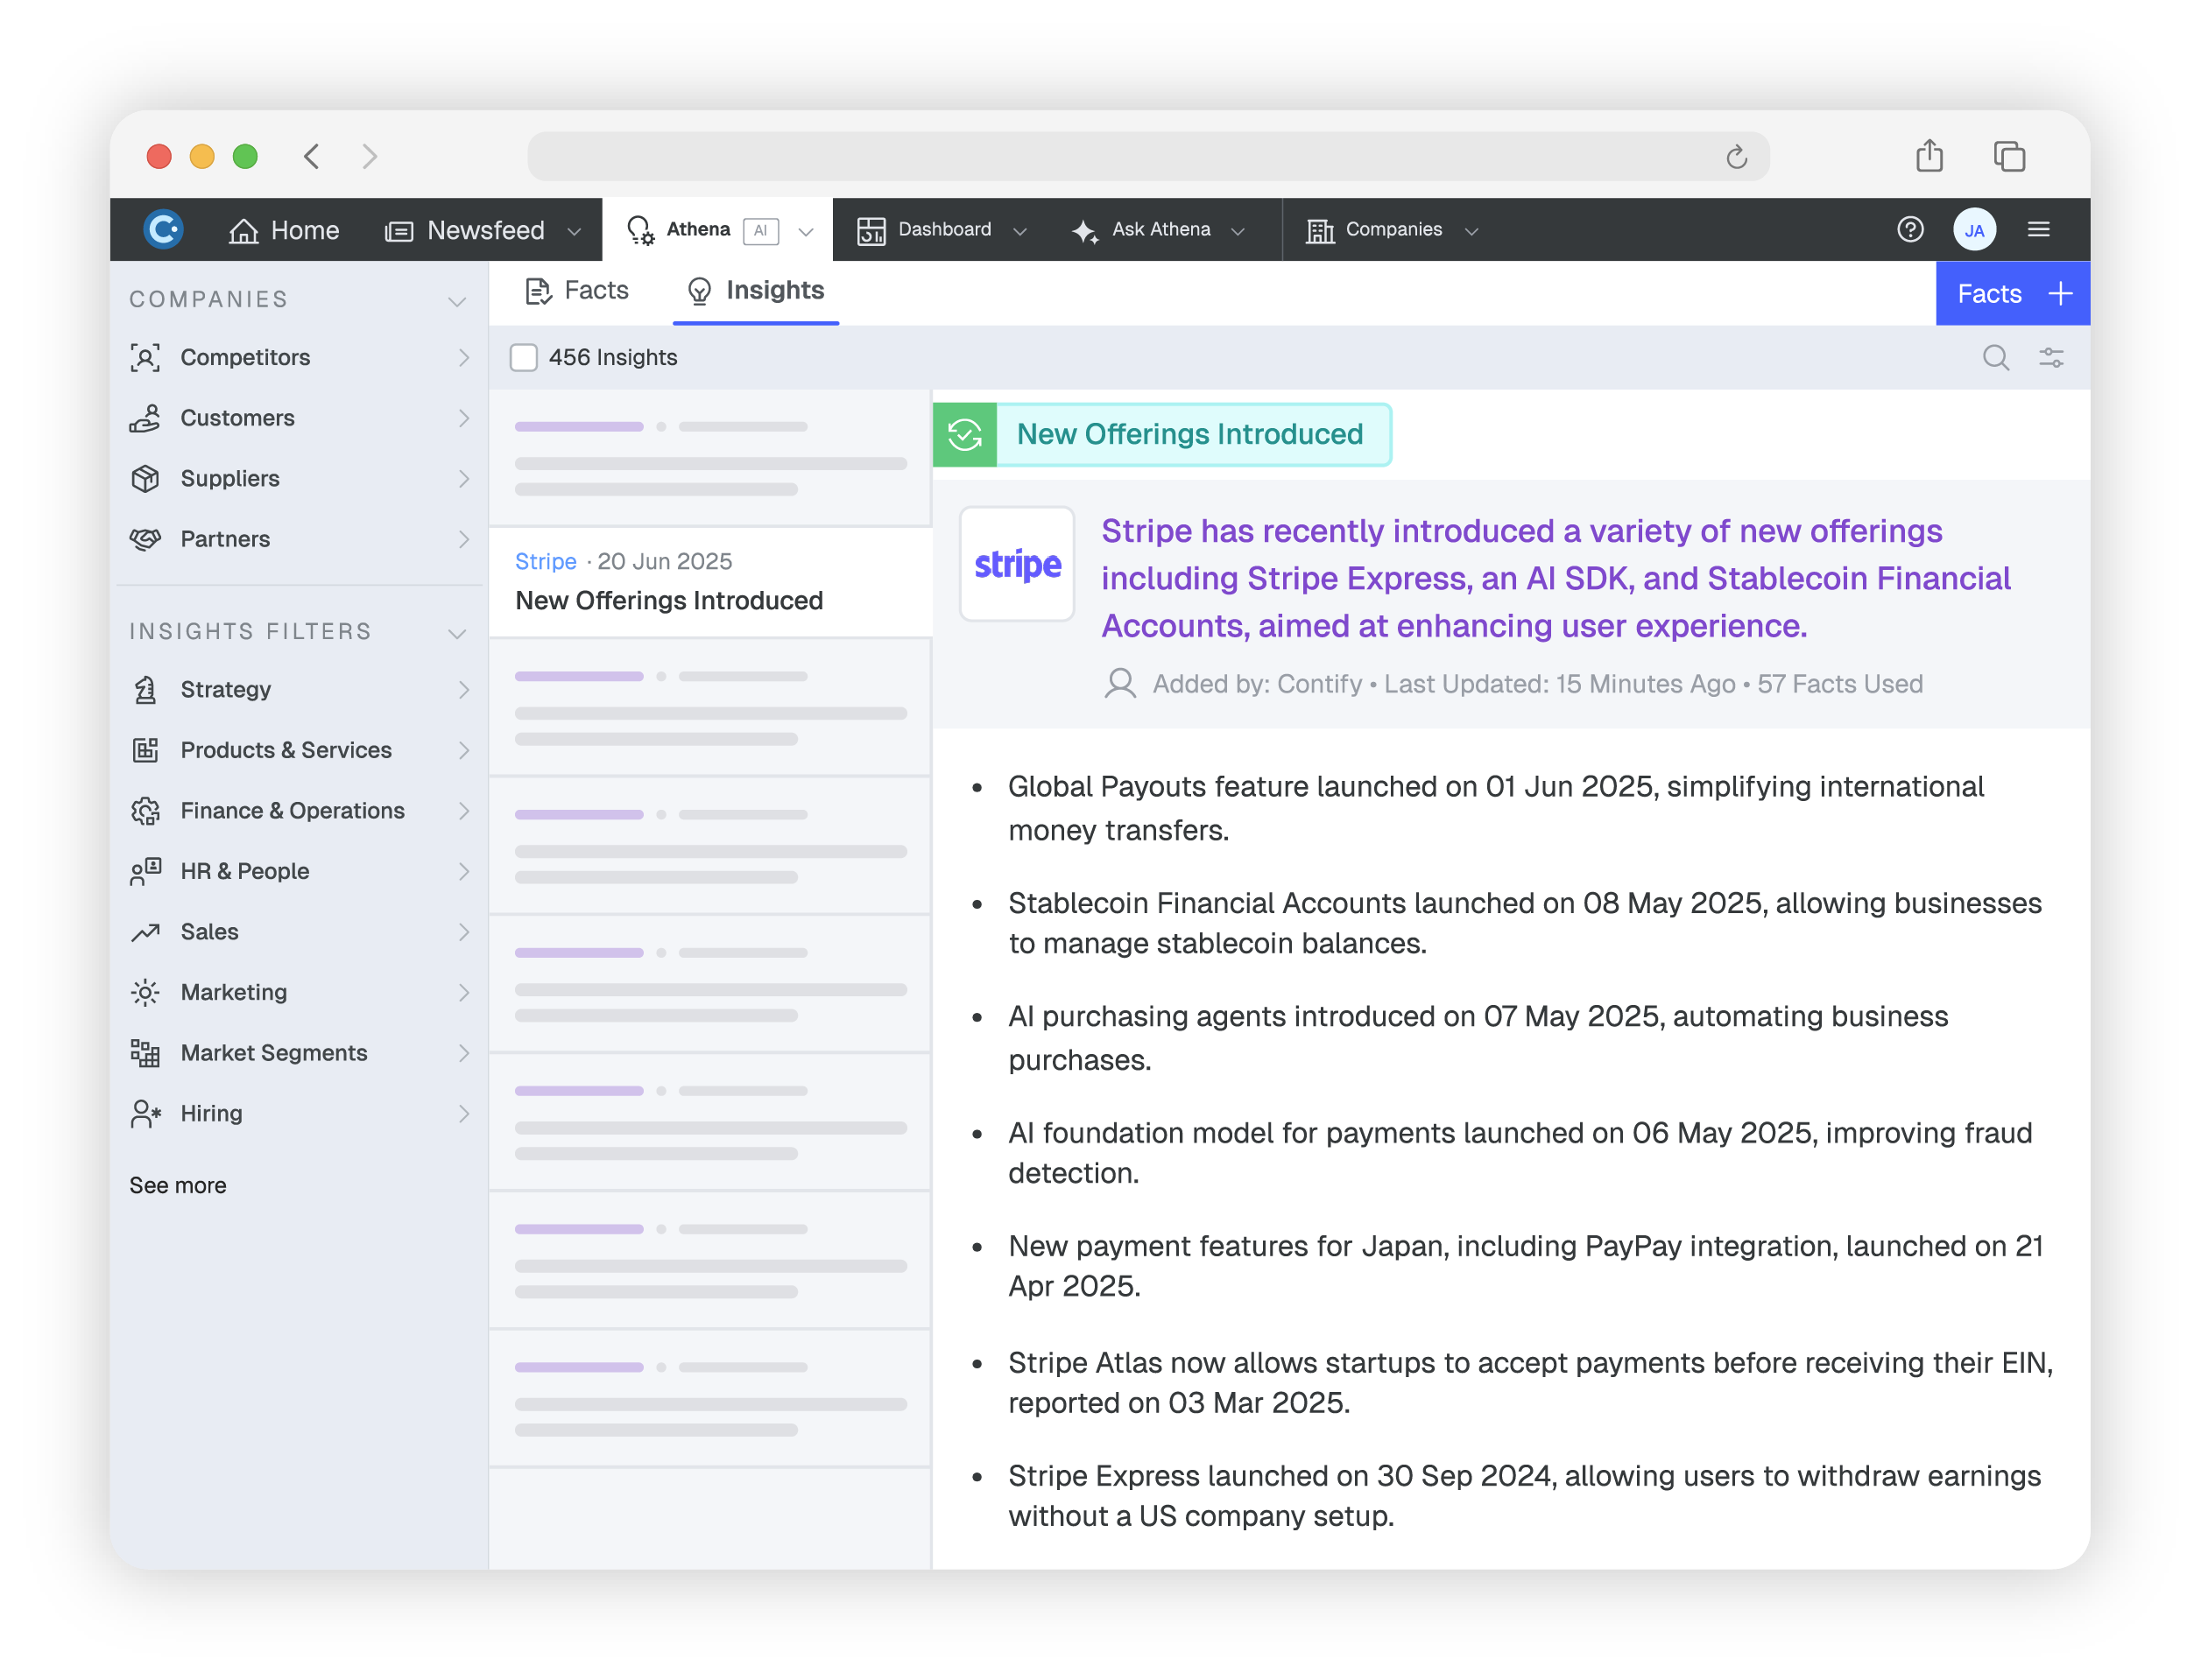Click the Stripe logo thumbnail
The image size is (2201, 1680).
(1017, 564)
